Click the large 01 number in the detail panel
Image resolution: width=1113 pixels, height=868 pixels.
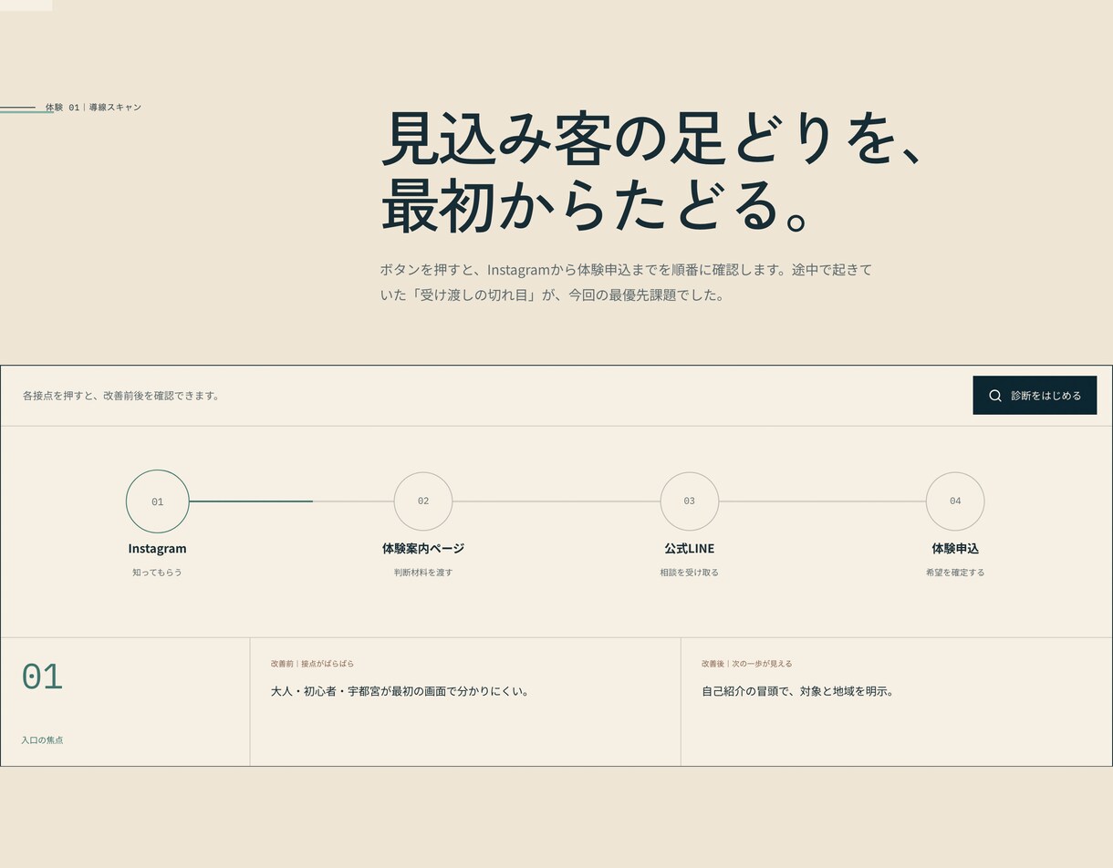42,677
